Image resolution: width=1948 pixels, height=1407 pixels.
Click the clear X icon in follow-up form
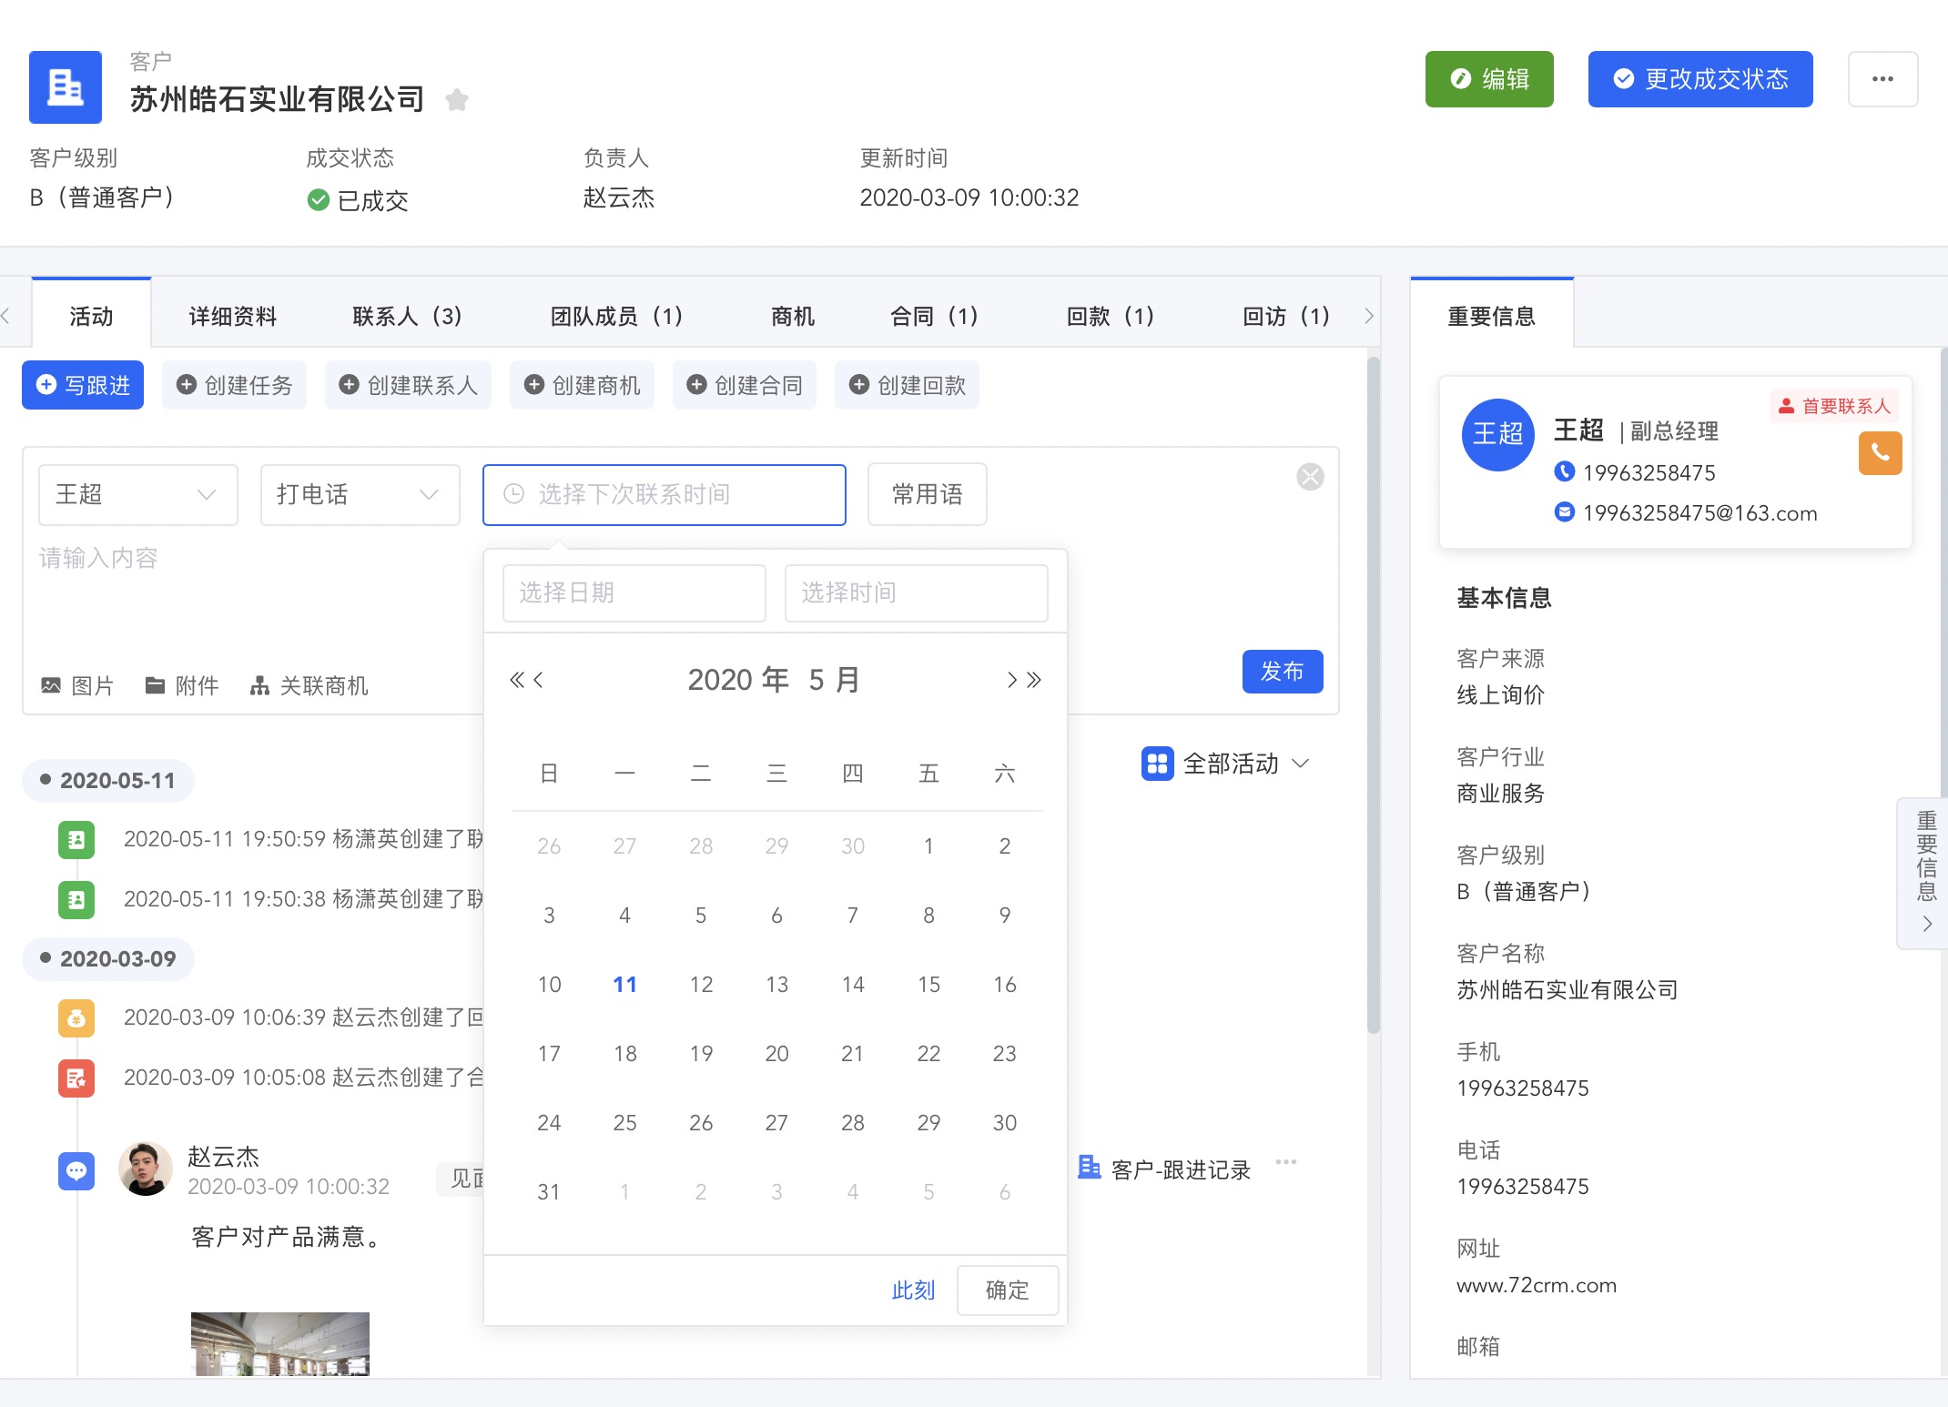tap(1310, 477)
